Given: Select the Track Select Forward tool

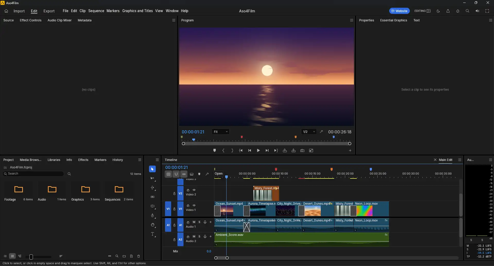Looking at the screenshot, I should tap(152, 178).
